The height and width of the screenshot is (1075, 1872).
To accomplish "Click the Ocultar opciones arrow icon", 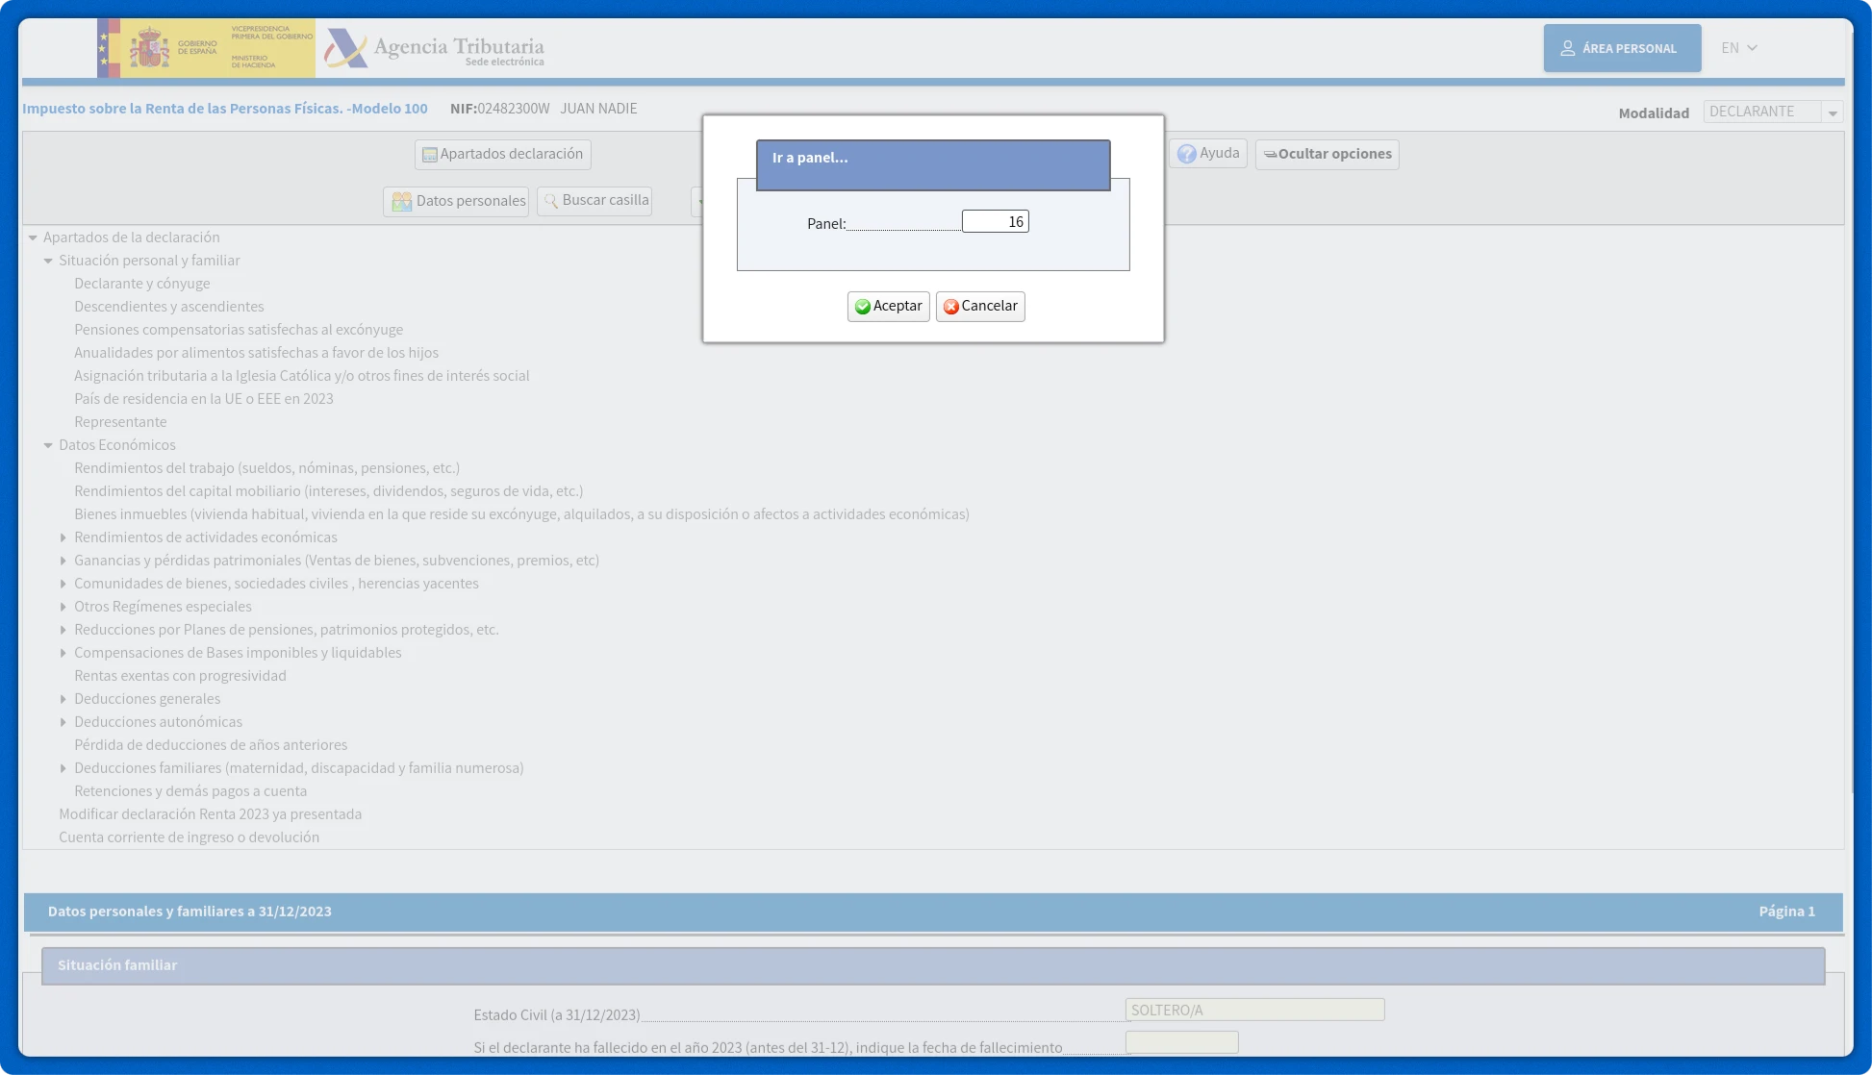I will point(1270,155).
